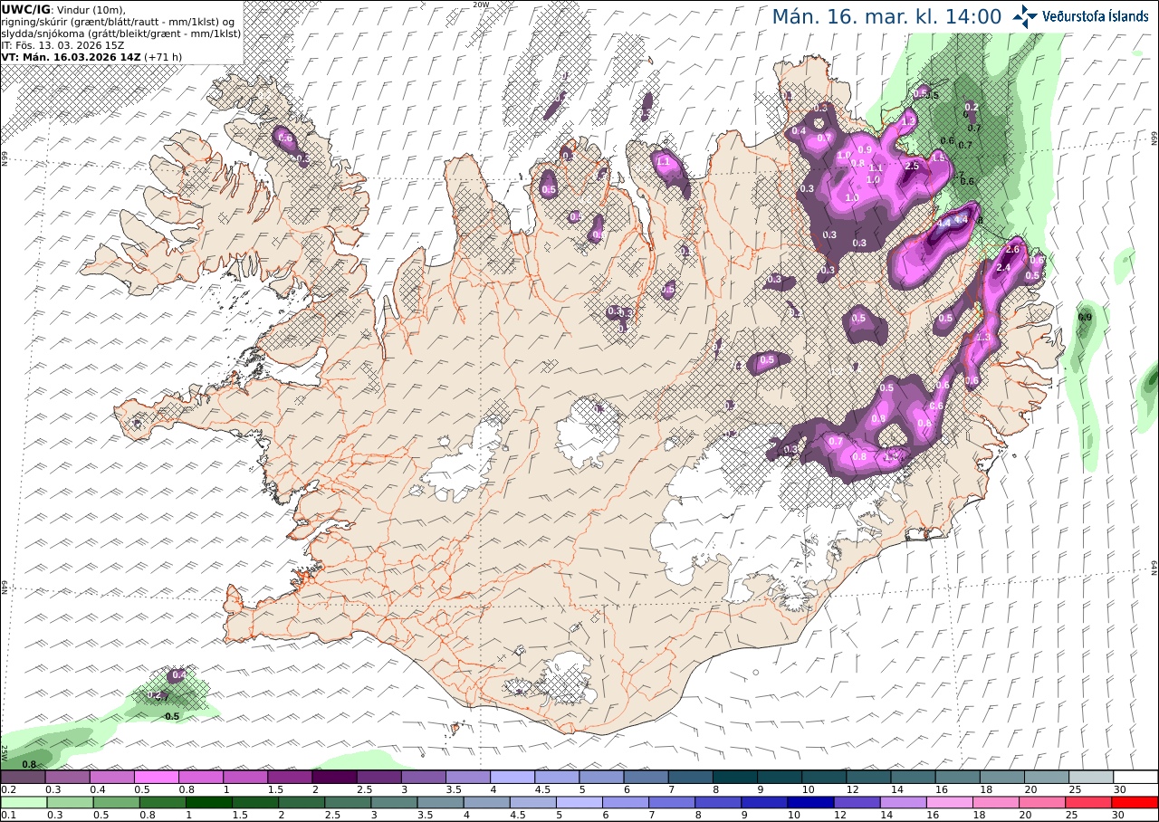Select the lightest green swatch starting at 0.1
Viewport: 1159px width, 822px height.
(23, 802)
